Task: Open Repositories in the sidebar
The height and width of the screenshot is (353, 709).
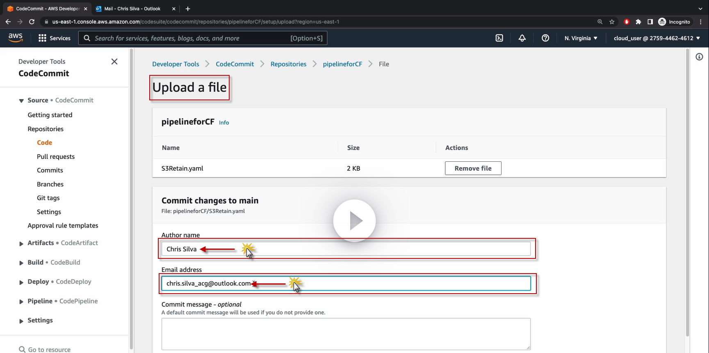Action: click(46, 129)
